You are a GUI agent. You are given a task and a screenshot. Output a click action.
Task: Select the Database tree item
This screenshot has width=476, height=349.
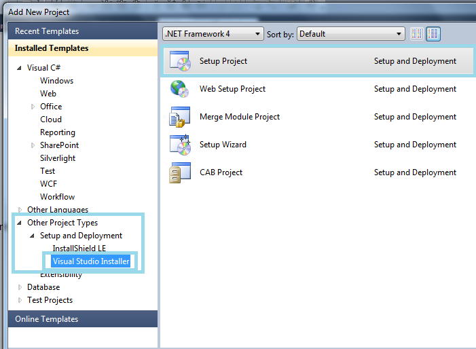coord(43,287)
